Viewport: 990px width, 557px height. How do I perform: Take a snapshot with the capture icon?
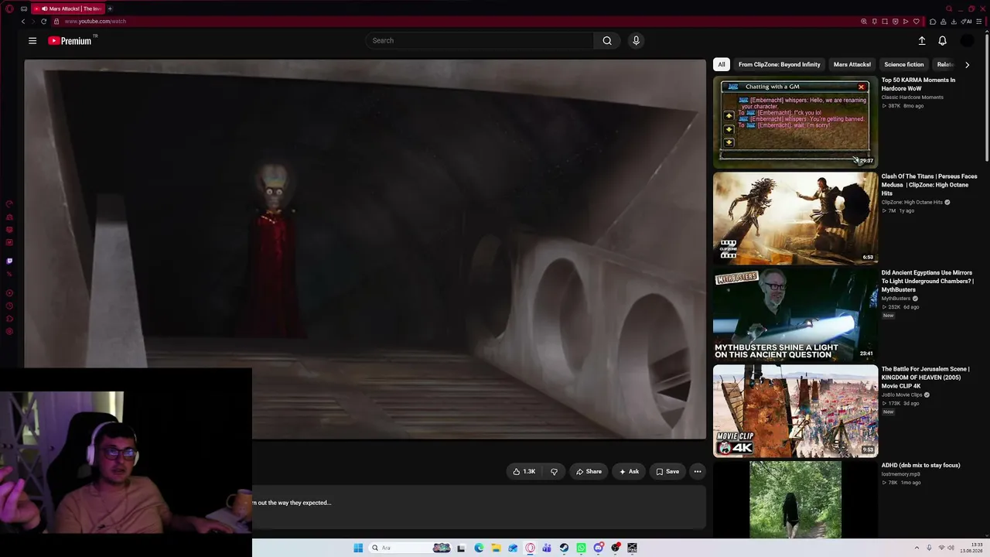(x=885, y=22)
